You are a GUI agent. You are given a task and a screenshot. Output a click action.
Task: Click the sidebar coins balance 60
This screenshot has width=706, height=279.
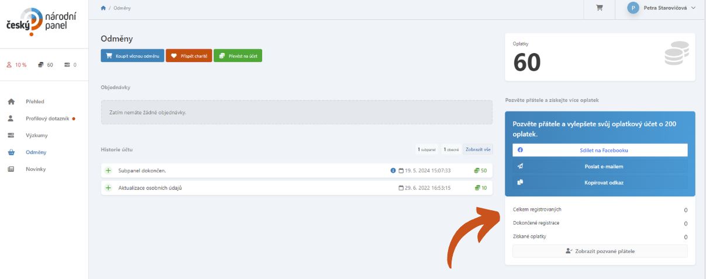[45, 65]
